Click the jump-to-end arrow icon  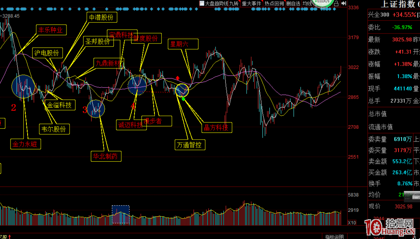344,3
